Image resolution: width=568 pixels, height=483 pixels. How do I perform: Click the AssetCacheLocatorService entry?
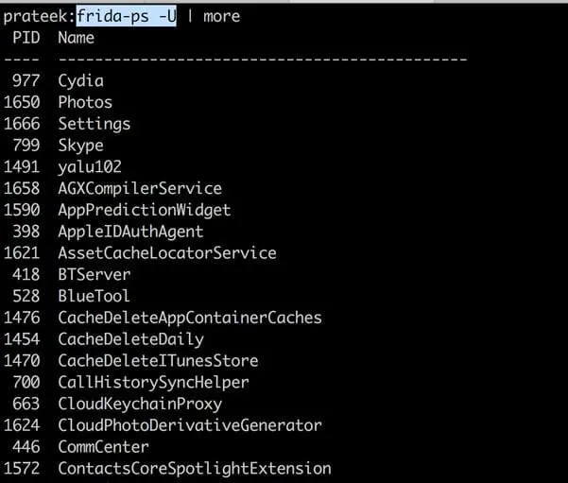click(167, 253)
